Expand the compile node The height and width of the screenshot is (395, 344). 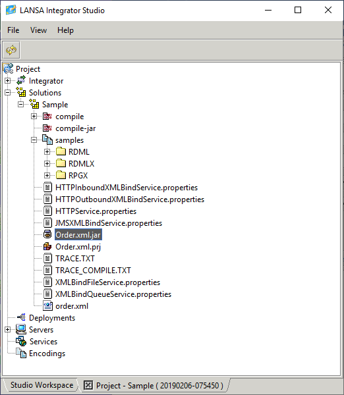pos(34,117)
